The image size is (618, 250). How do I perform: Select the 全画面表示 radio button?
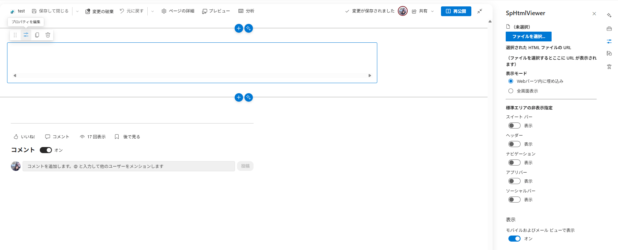[511, 91]
